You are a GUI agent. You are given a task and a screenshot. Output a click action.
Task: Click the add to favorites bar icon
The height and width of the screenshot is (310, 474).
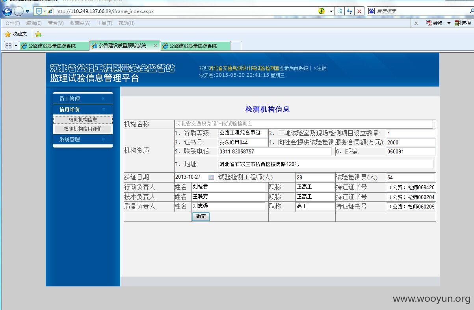click(38, 34)
